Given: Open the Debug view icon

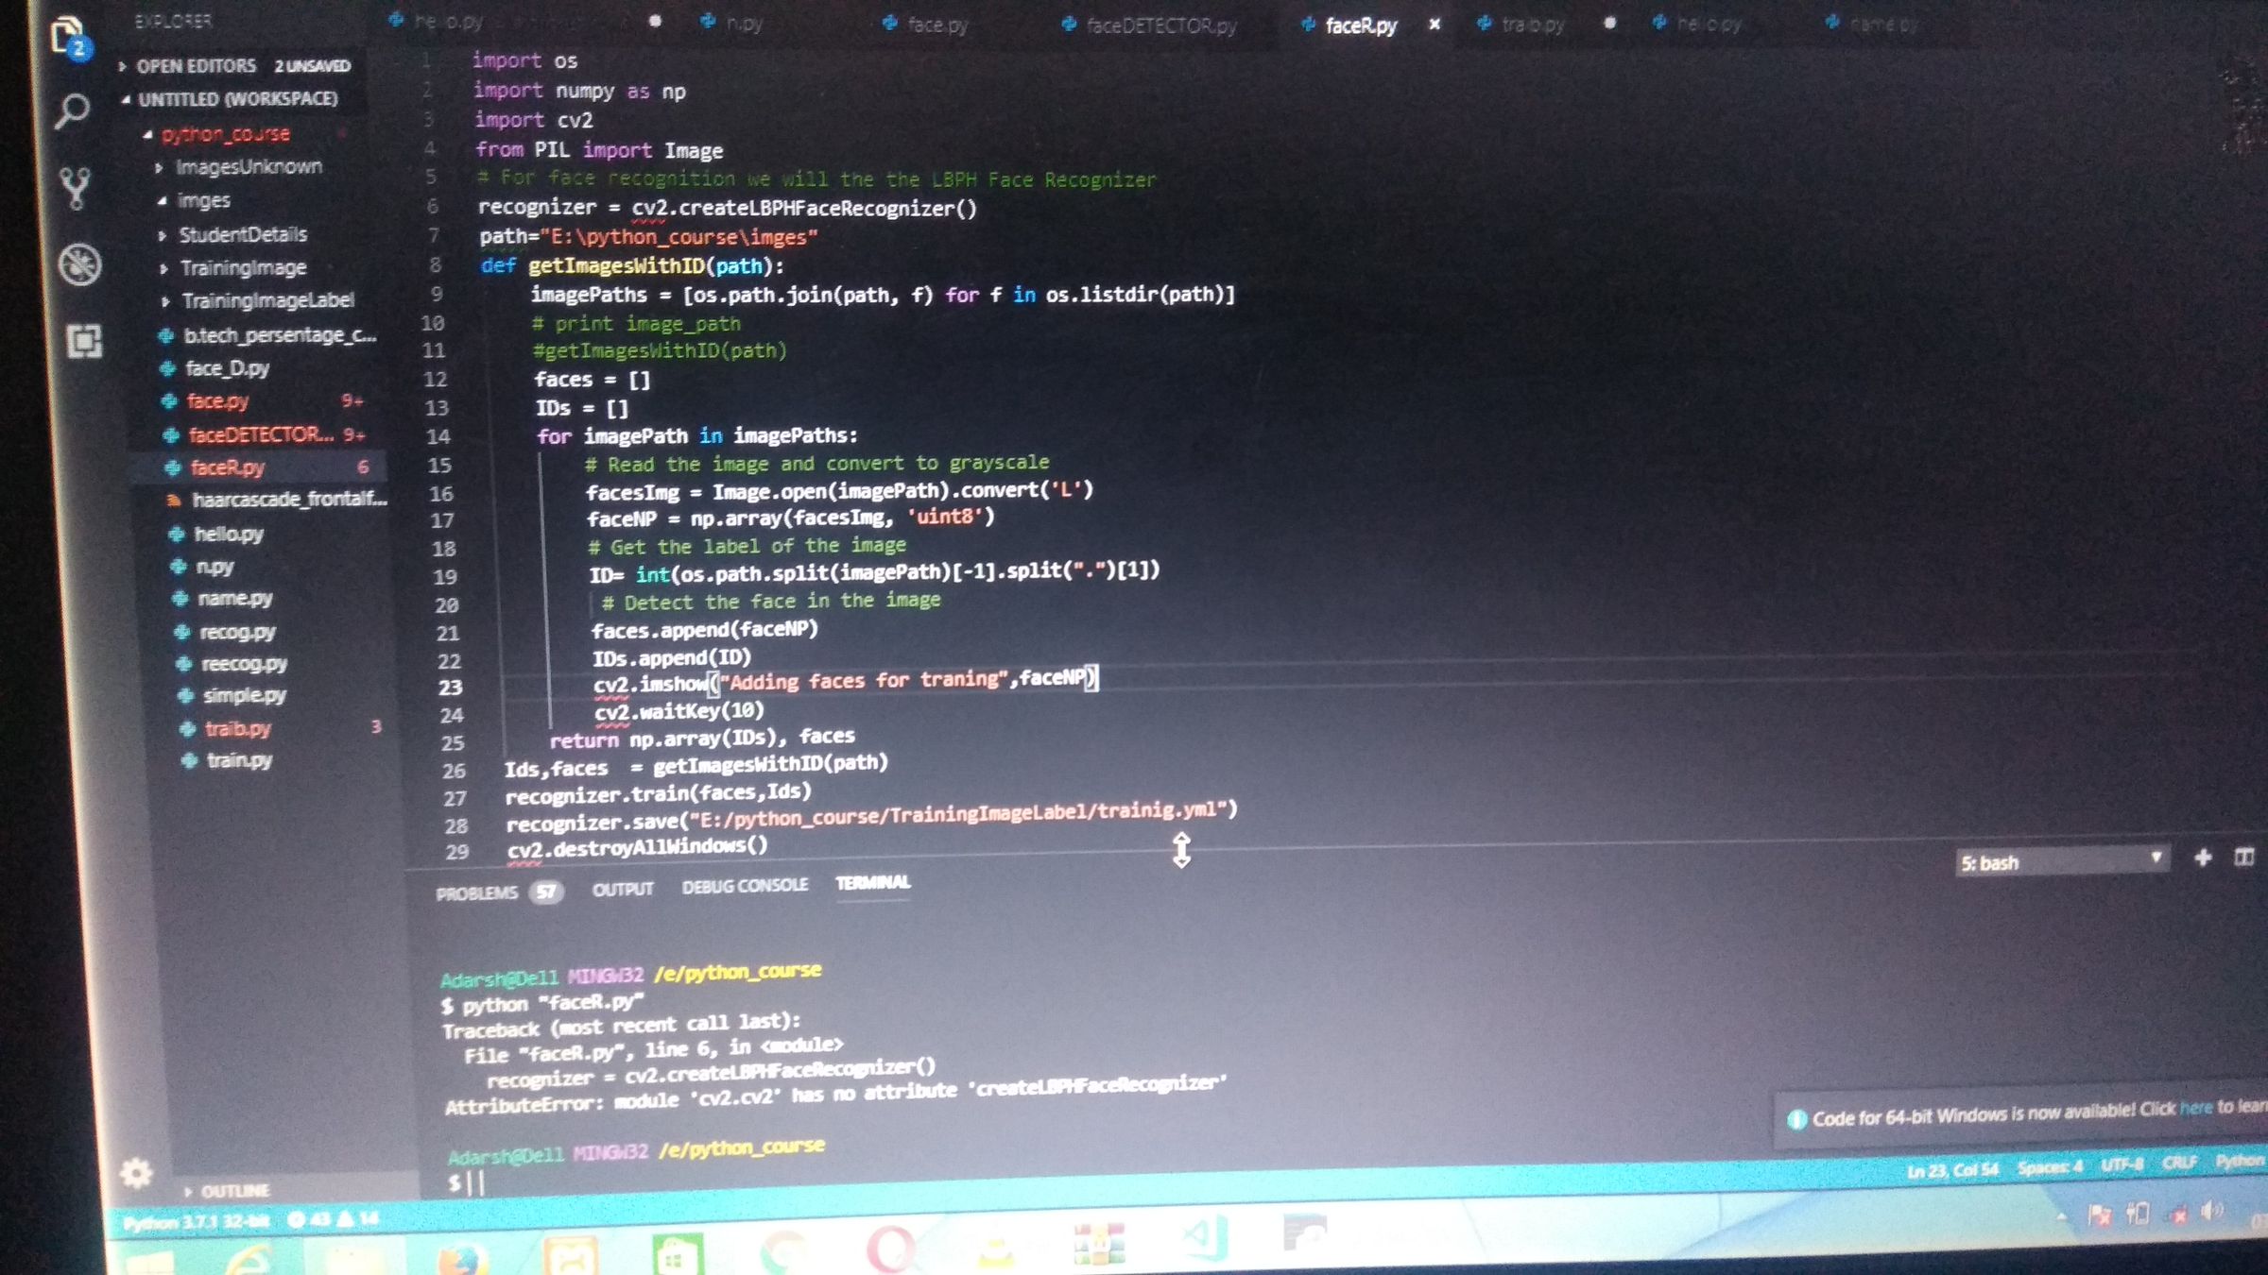Looking at the screenshot, I should tap(79, 264).
